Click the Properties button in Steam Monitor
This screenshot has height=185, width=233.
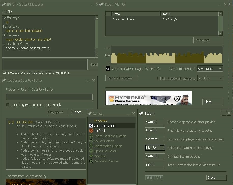pos(208,40)
